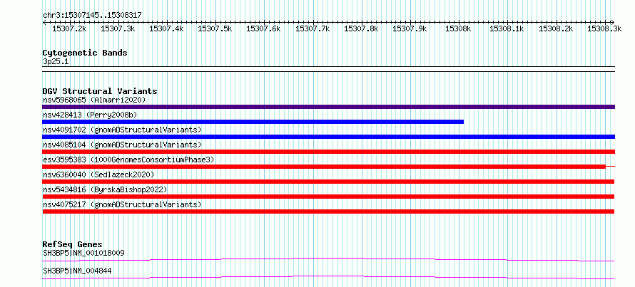Open the nsv5968065 (Almarri2020) label
The image size is (635, 287).
pos(94,100)
